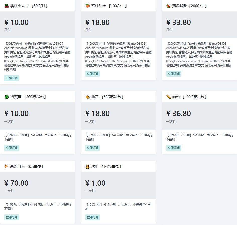
Task: Click the cherry icon beside 櫻桃小丸子
Action: (7, 6)
